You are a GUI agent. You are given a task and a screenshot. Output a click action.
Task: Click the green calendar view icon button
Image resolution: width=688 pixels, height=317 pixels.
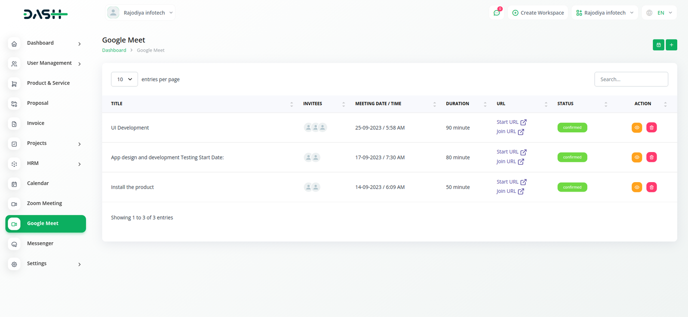(658, 45)
